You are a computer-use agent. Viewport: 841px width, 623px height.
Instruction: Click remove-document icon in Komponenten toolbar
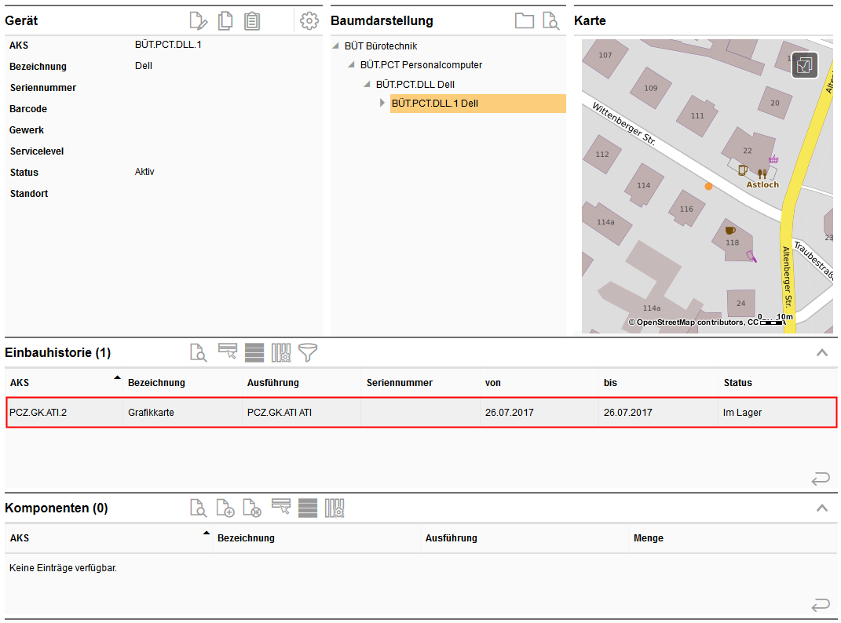(251, 508)
